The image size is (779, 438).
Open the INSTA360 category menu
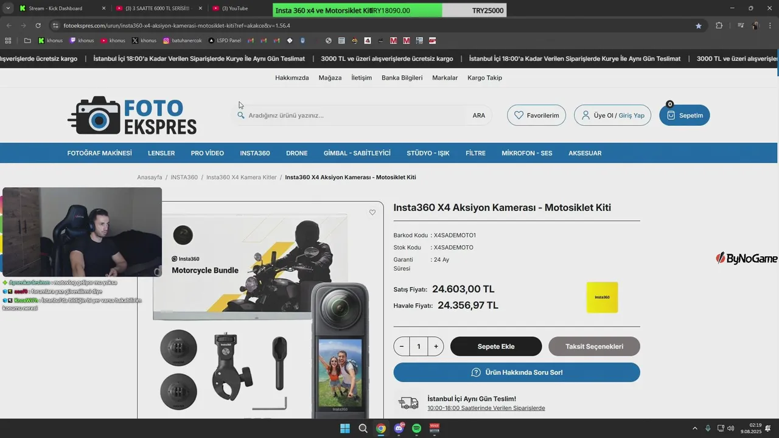254,153
